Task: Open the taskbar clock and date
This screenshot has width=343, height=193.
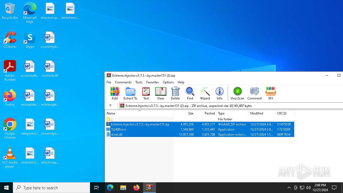Action: [x=320, y=188]
